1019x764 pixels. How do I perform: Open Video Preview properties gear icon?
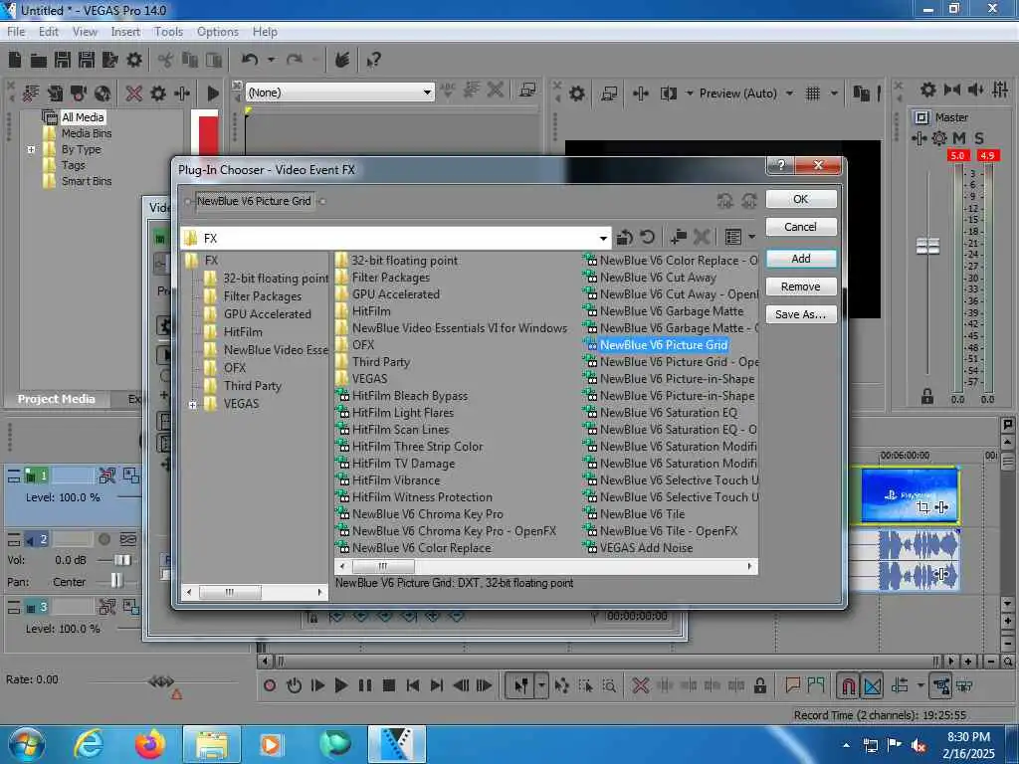click(576, 94)
